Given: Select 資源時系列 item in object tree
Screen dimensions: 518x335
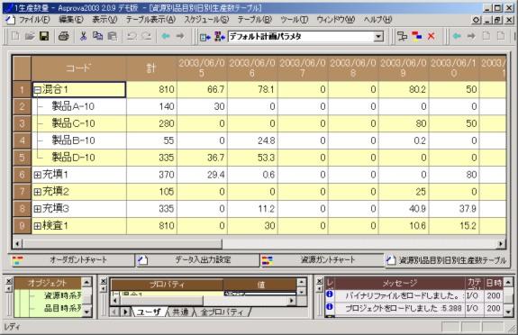Looking at the screenshot, I should pos(63,295).
